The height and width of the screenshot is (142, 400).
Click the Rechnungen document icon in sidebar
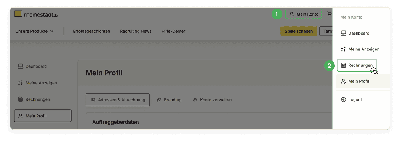[x=21, y=99]
